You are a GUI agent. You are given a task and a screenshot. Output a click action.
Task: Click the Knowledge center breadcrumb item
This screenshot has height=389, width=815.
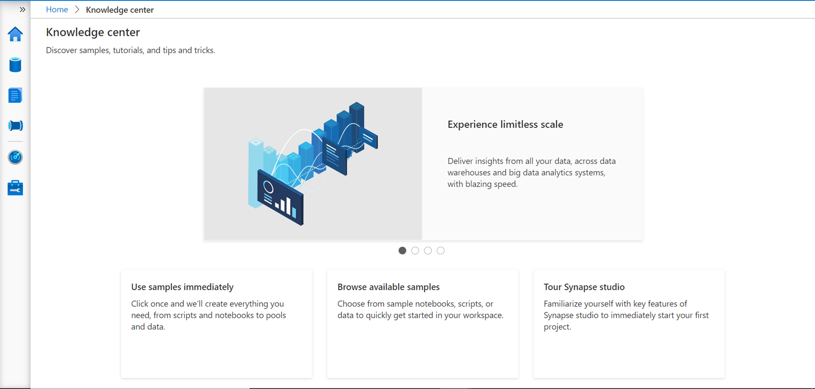120,10
